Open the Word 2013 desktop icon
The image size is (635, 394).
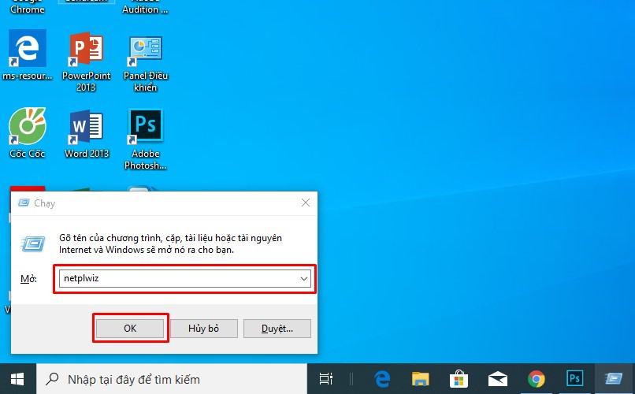click(x=87, y=133)
